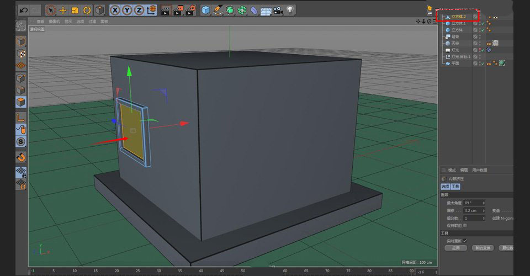The height and width of the screenshot is (276, 530).
Task: Select the Rotate tool
Action: (87, 10)
